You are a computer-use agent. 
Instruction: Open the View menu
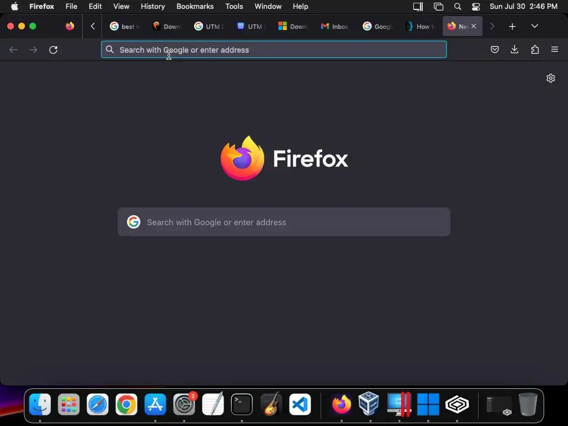pyautogui.click(x=121, y=7)
